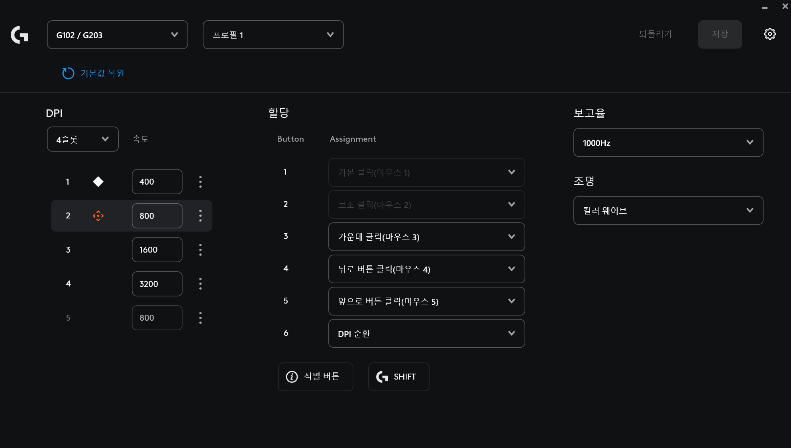
Task: Toggle the G SHIFT button
Action: tap(398, 377)
